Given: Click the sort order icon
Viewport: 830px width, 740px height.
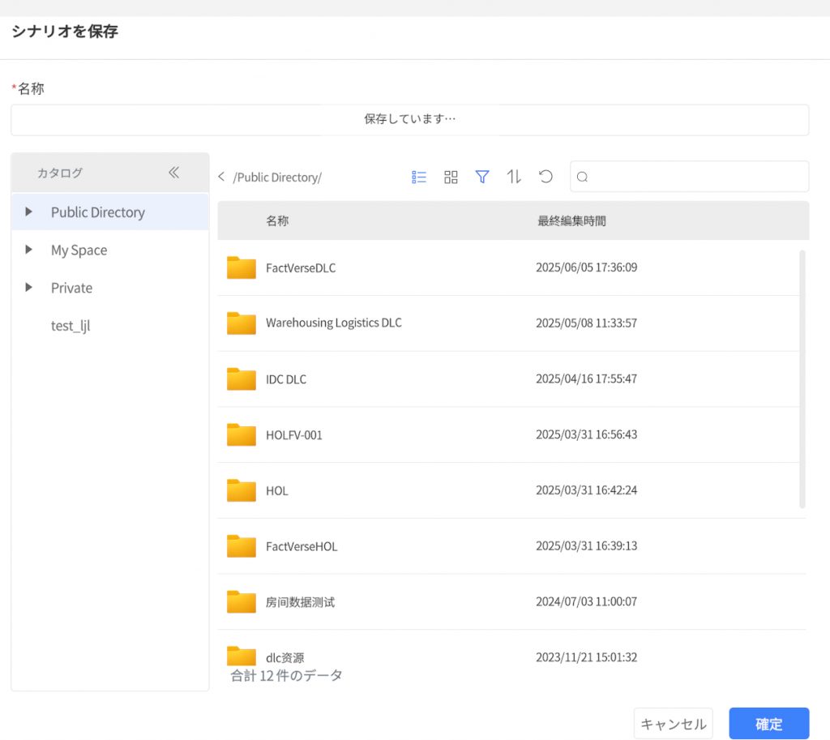Looking at the screenshot, I should pyautogui.click(x=514, y=177).
